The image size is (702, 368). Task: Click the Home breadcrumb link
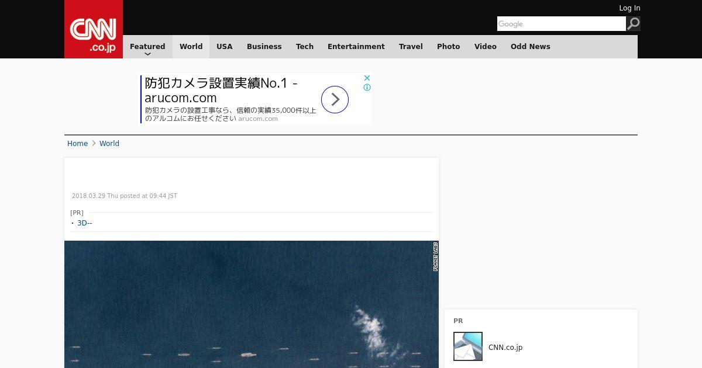tap(77, 144)
